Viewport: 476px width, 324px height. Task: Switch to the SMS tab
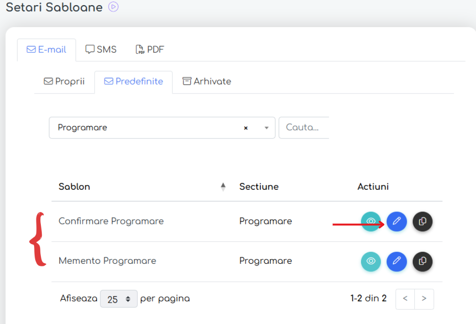pyautogui.click(x=101, y=50)
